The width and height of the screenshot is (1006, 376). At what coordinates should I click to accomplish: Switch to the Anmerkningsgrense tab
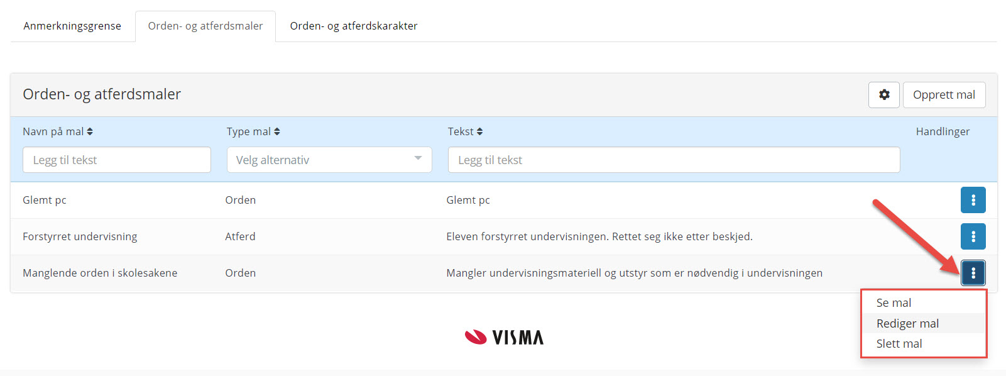click(x=72, y=26)
